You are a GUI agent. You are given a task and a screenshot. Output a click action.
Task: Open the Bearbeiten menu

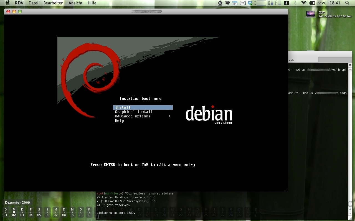[x=54, y=3]
